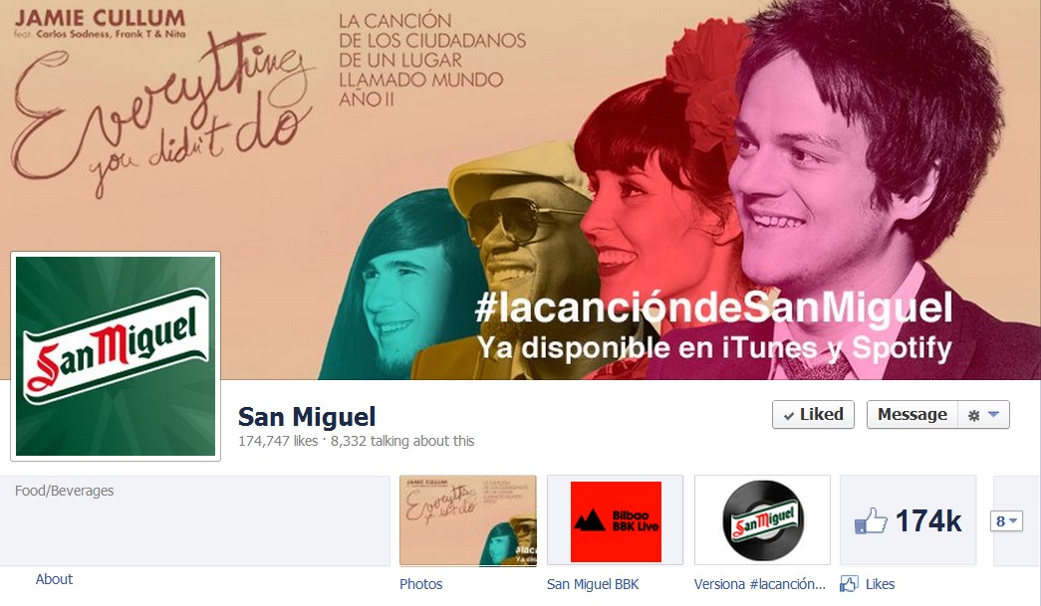Expand the 8 more apps dropdown
Screen dimensions: 1041x606
[x=1006, y=521]
